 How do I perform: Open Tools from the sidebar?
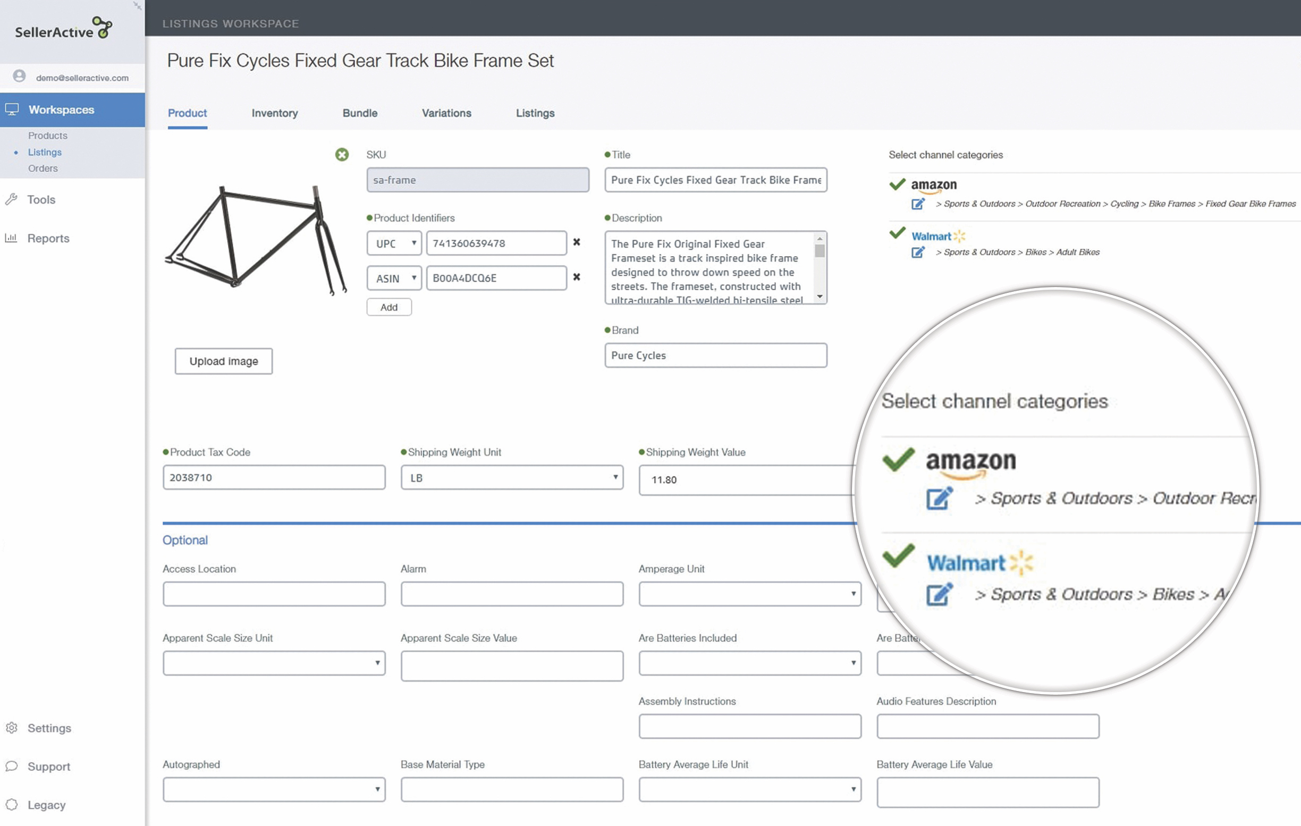point(41,199)
